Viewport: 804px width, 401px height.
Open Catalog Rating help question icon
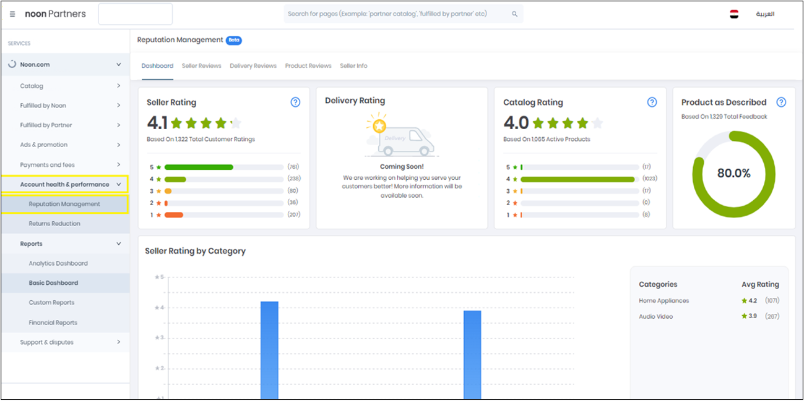click(x=652, y=103)
